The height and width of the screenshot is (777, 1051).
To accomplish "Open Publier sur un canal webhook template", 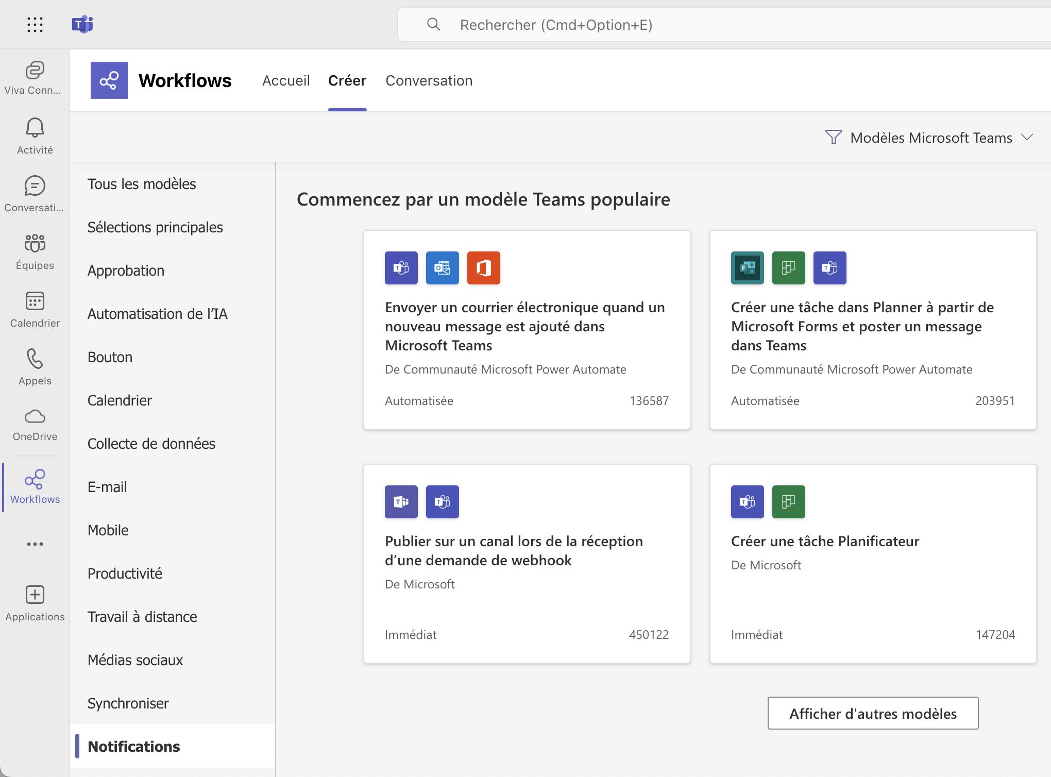I will [x=527, y=564].
